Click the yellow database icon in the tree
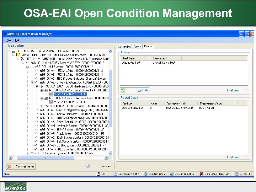The image size is (256, 192). tap(18, 55)
